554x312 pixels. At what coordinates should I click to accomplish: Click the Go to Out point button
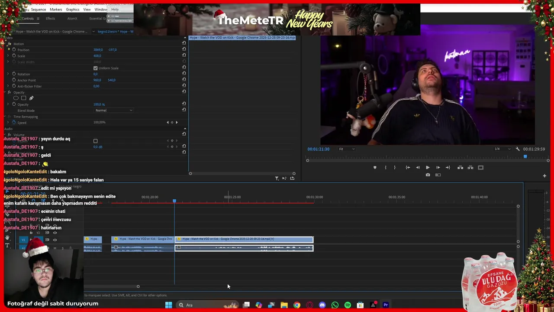[x=448, y=167]
